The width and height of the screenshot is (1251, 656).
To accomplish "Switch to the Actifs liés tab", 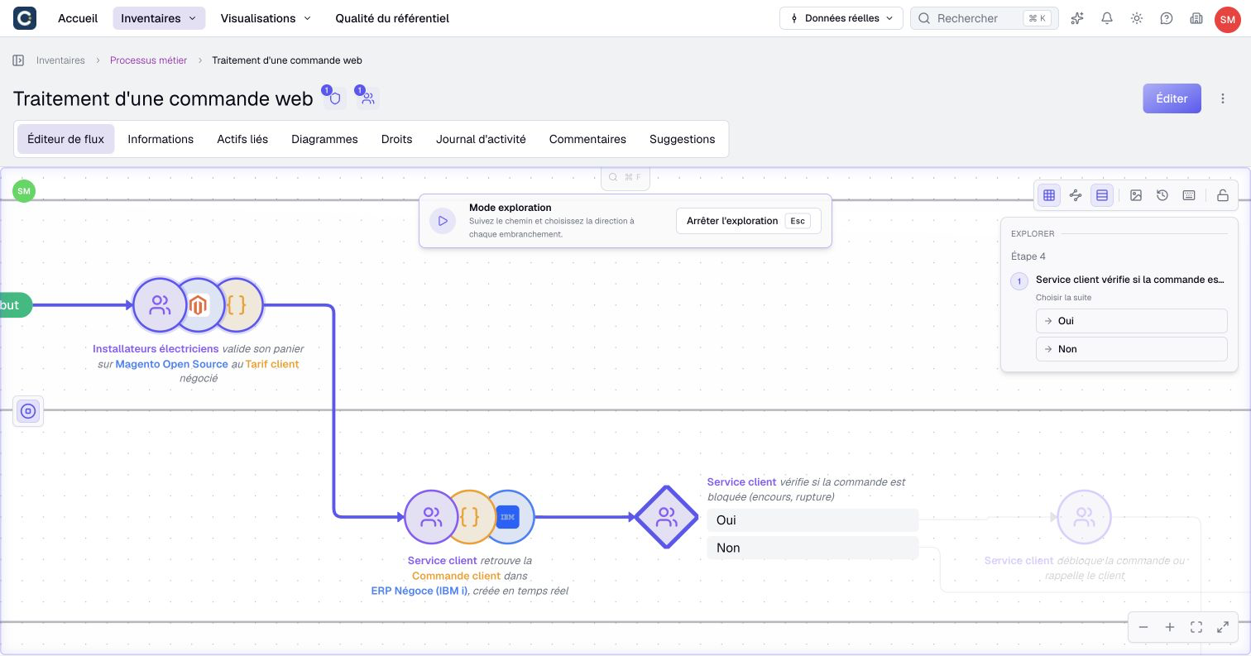I will point(242,139).
